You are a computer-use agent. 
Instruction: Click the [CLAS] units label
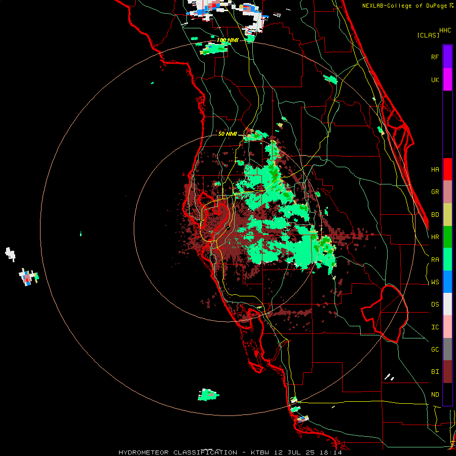tap(428, 35)
